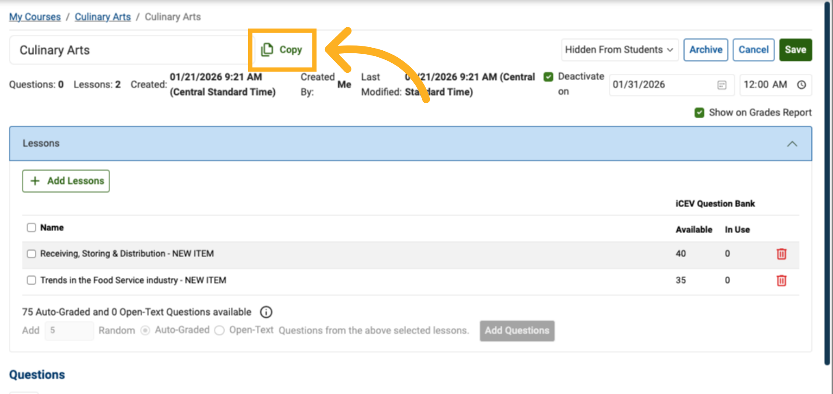Screen dimensions: 833x394
Task: Click the Archive button
Action: (x=706, y=50)
